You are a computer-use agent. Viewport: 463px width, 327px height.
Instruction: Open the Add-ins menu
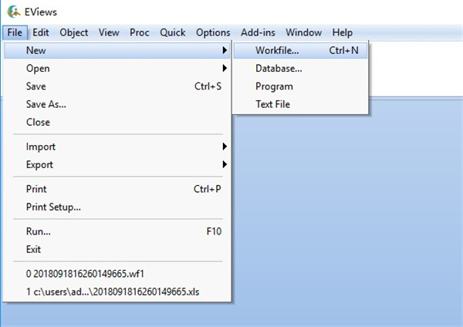(258, 32)
